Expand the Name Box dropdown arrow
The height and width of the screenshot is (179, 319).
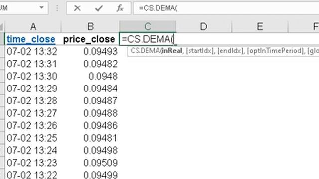point(42,8)
